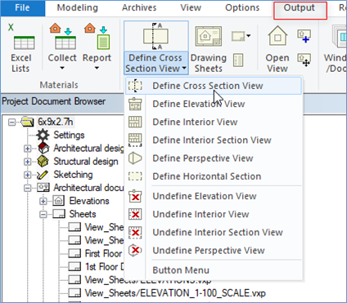The image size is (347, 303).
Task: Collapse the Sheets tree node
Action: point(43,215)
